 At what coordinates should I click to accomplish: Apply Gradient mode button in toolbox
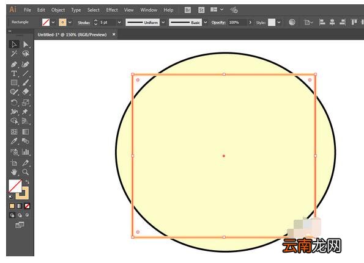[20, 206]
